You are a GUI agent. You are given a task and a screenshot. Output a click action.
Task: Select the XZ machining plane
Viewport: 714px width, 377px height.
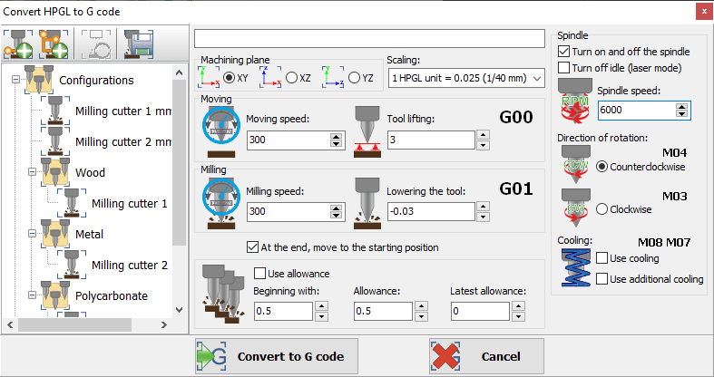[x=291, y=78]
